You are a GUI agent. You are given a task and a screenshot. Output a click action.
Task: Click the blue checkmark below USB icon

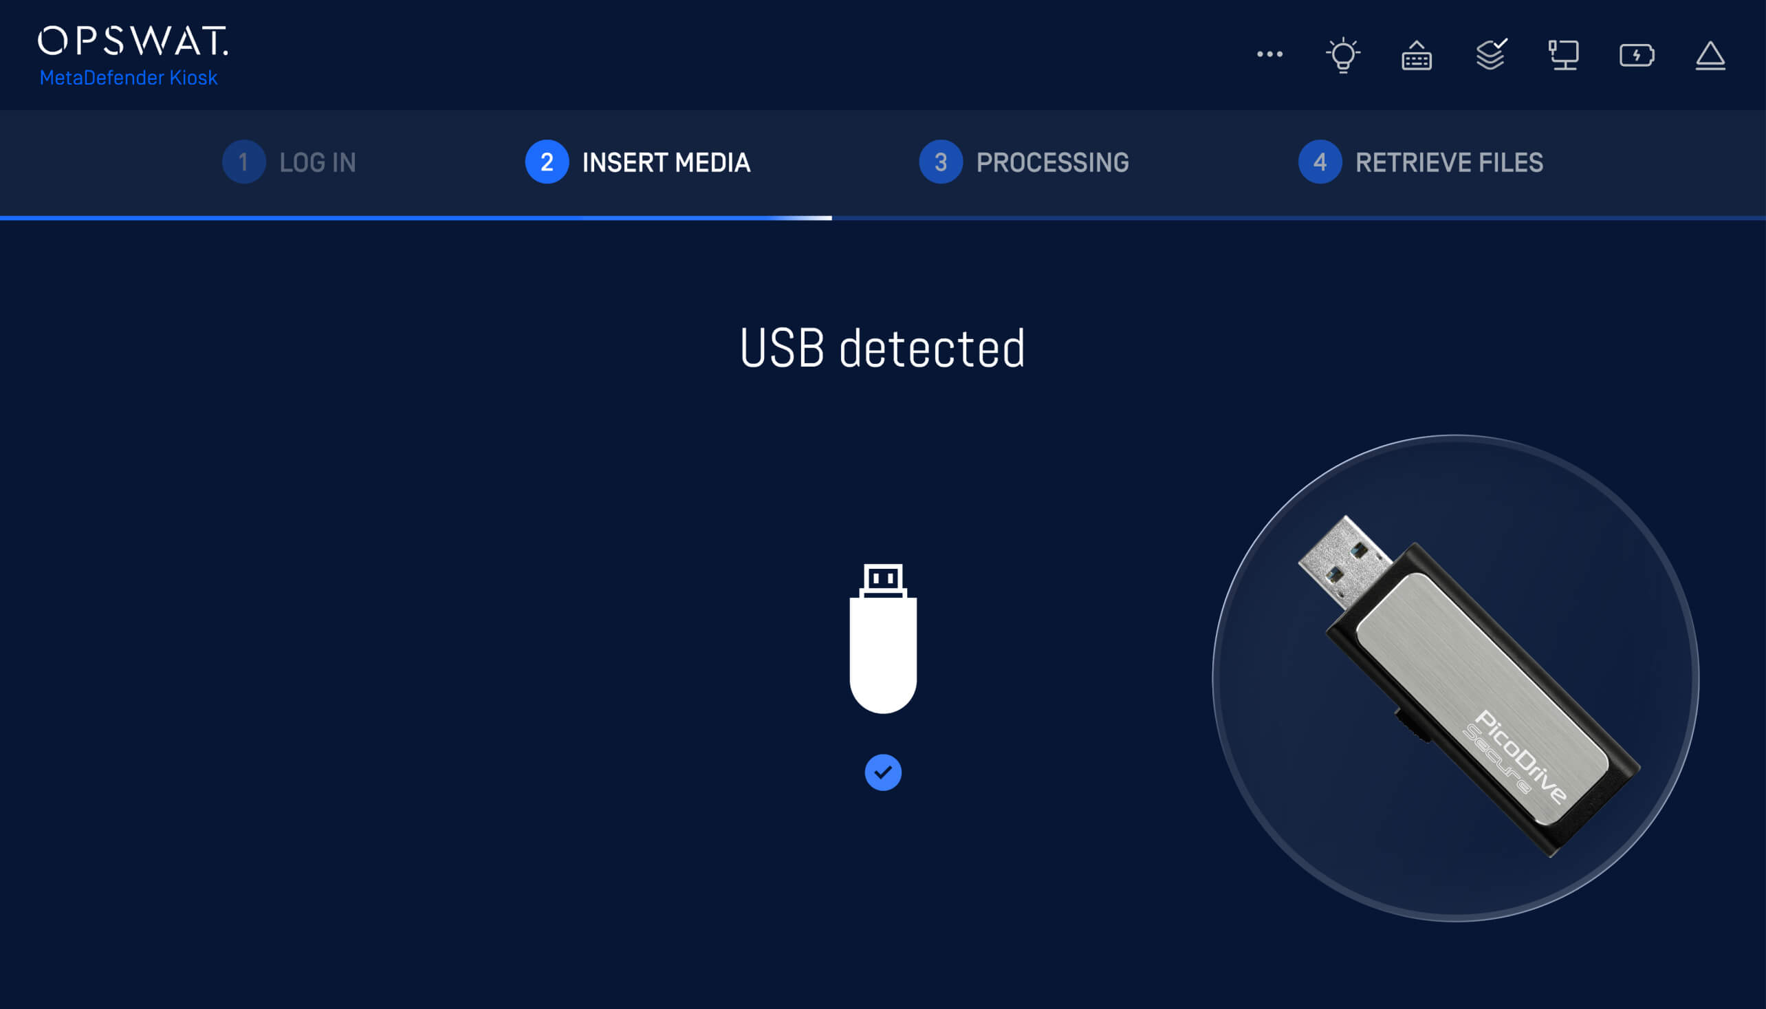pyautogui.click(x=882, y=772)
